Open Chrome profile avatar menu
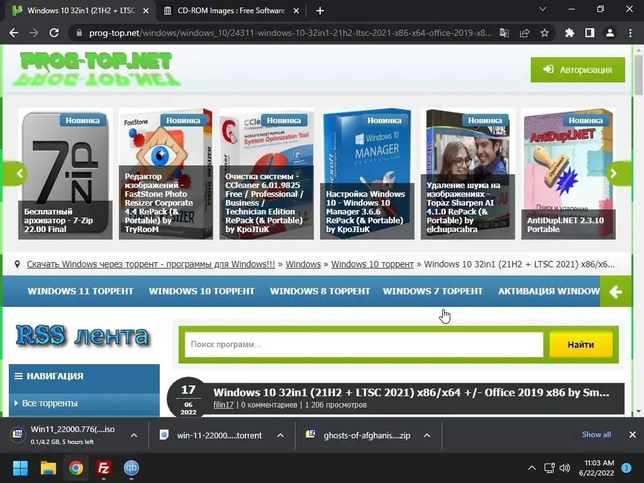The width and height of the screenshot is (644, 483). pos(610,33)
